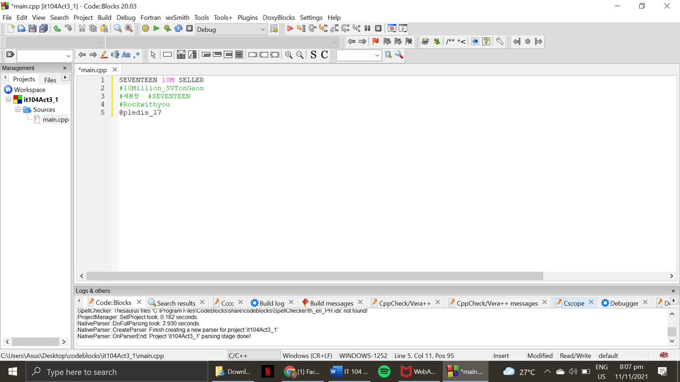
Task: Open the Plugins menu
Action: click(x=248, y=18)
